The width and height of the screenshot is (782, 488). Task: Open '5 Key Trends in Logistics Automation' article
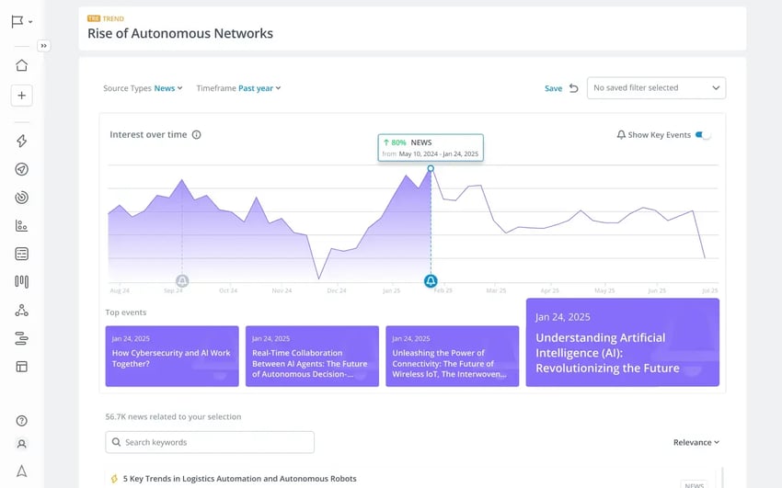pyautogui.click(x=240, y=479)
